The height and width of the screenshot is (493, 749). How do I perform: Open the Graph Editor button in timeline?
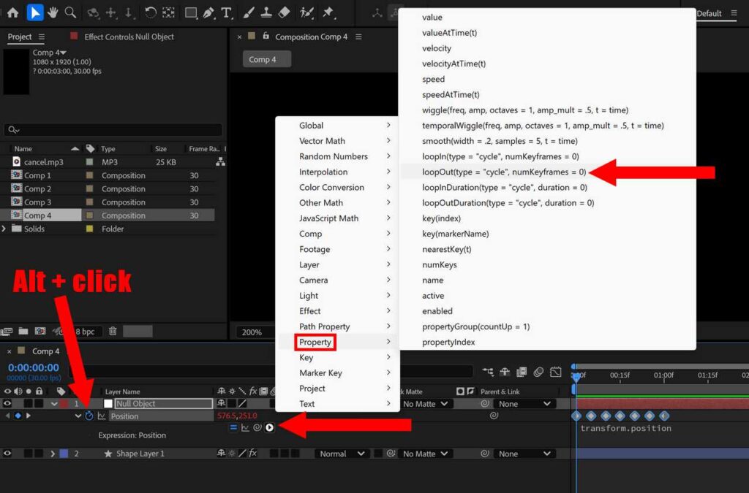556,372
